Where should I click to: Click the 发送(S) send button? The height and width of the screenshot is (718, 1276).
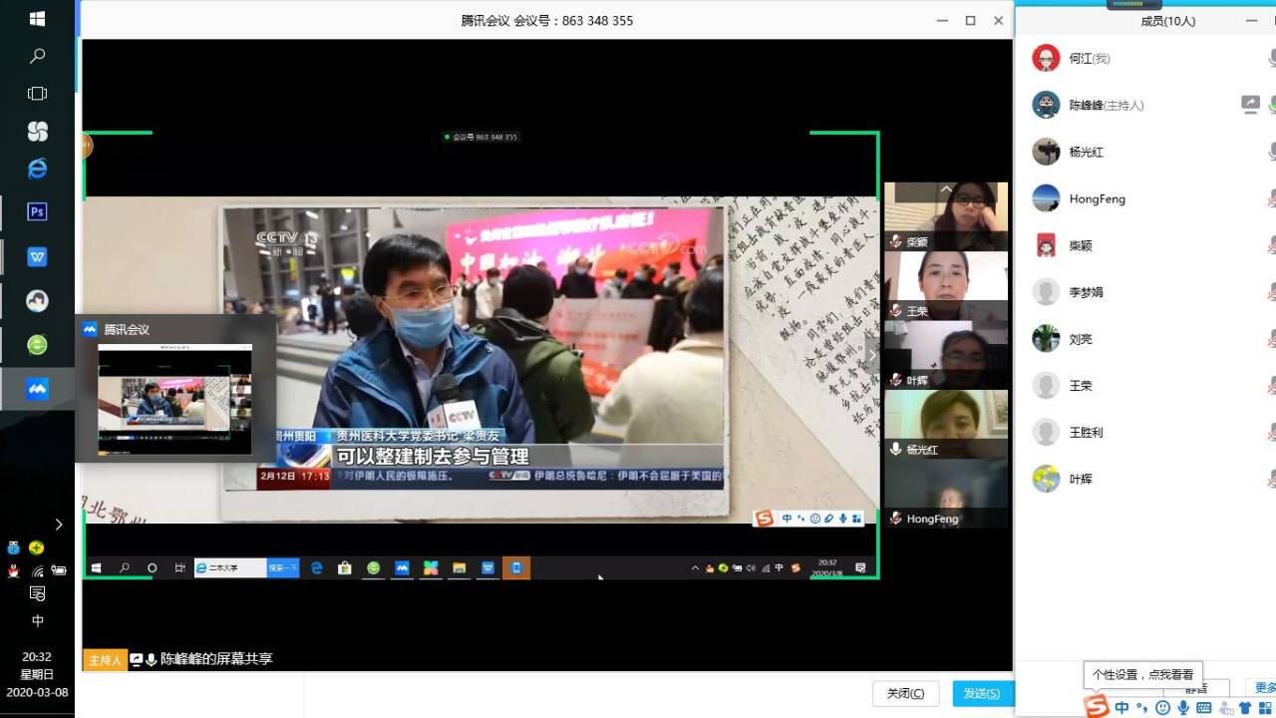point(982,693)
